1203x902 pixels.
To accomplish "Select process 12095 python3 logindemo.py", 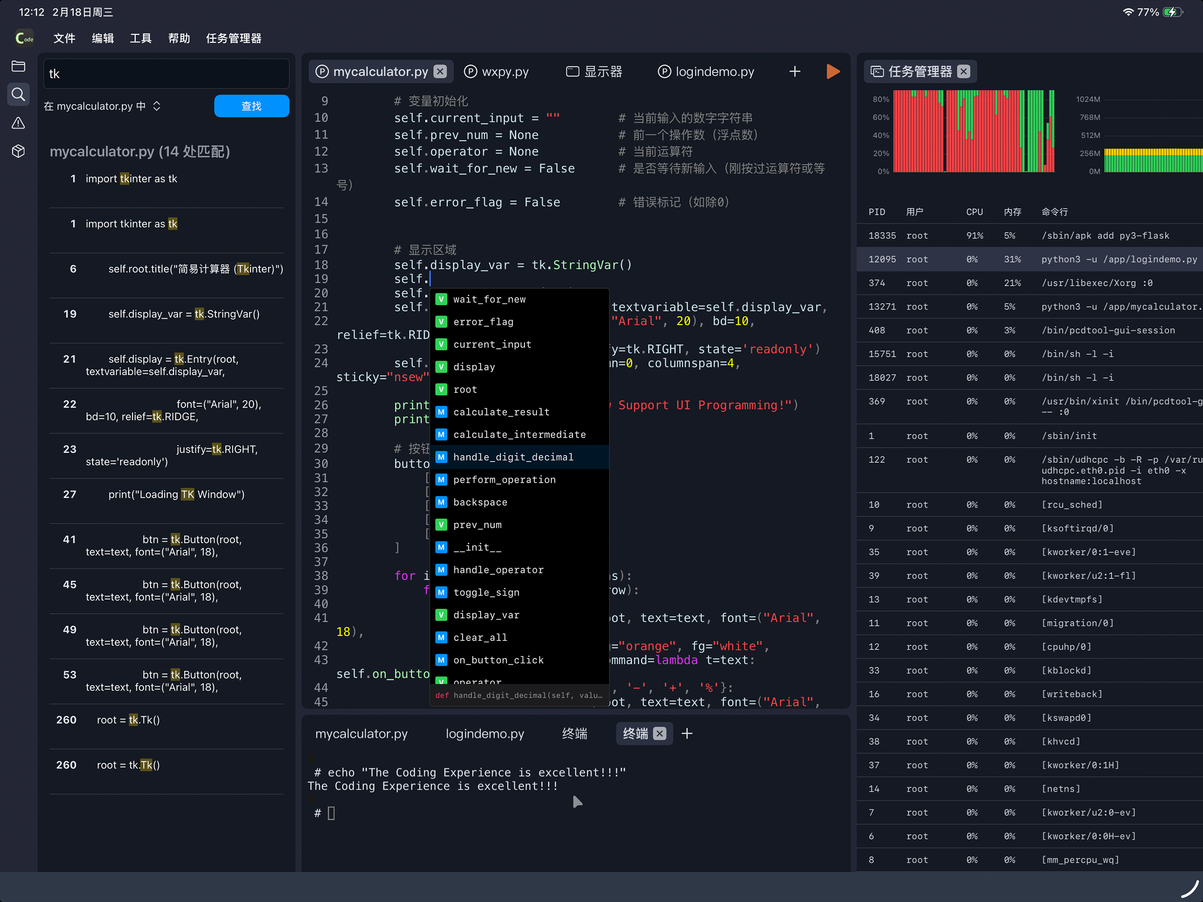I will tap(1030, 259).
